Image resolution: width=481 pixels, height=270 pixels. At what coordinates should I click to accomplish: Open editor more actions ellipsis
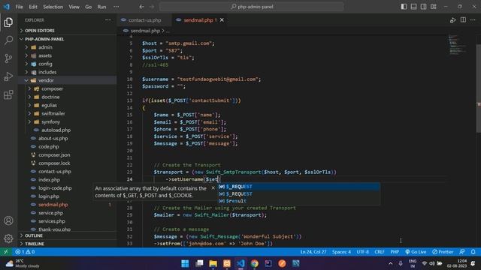point(473,20)
